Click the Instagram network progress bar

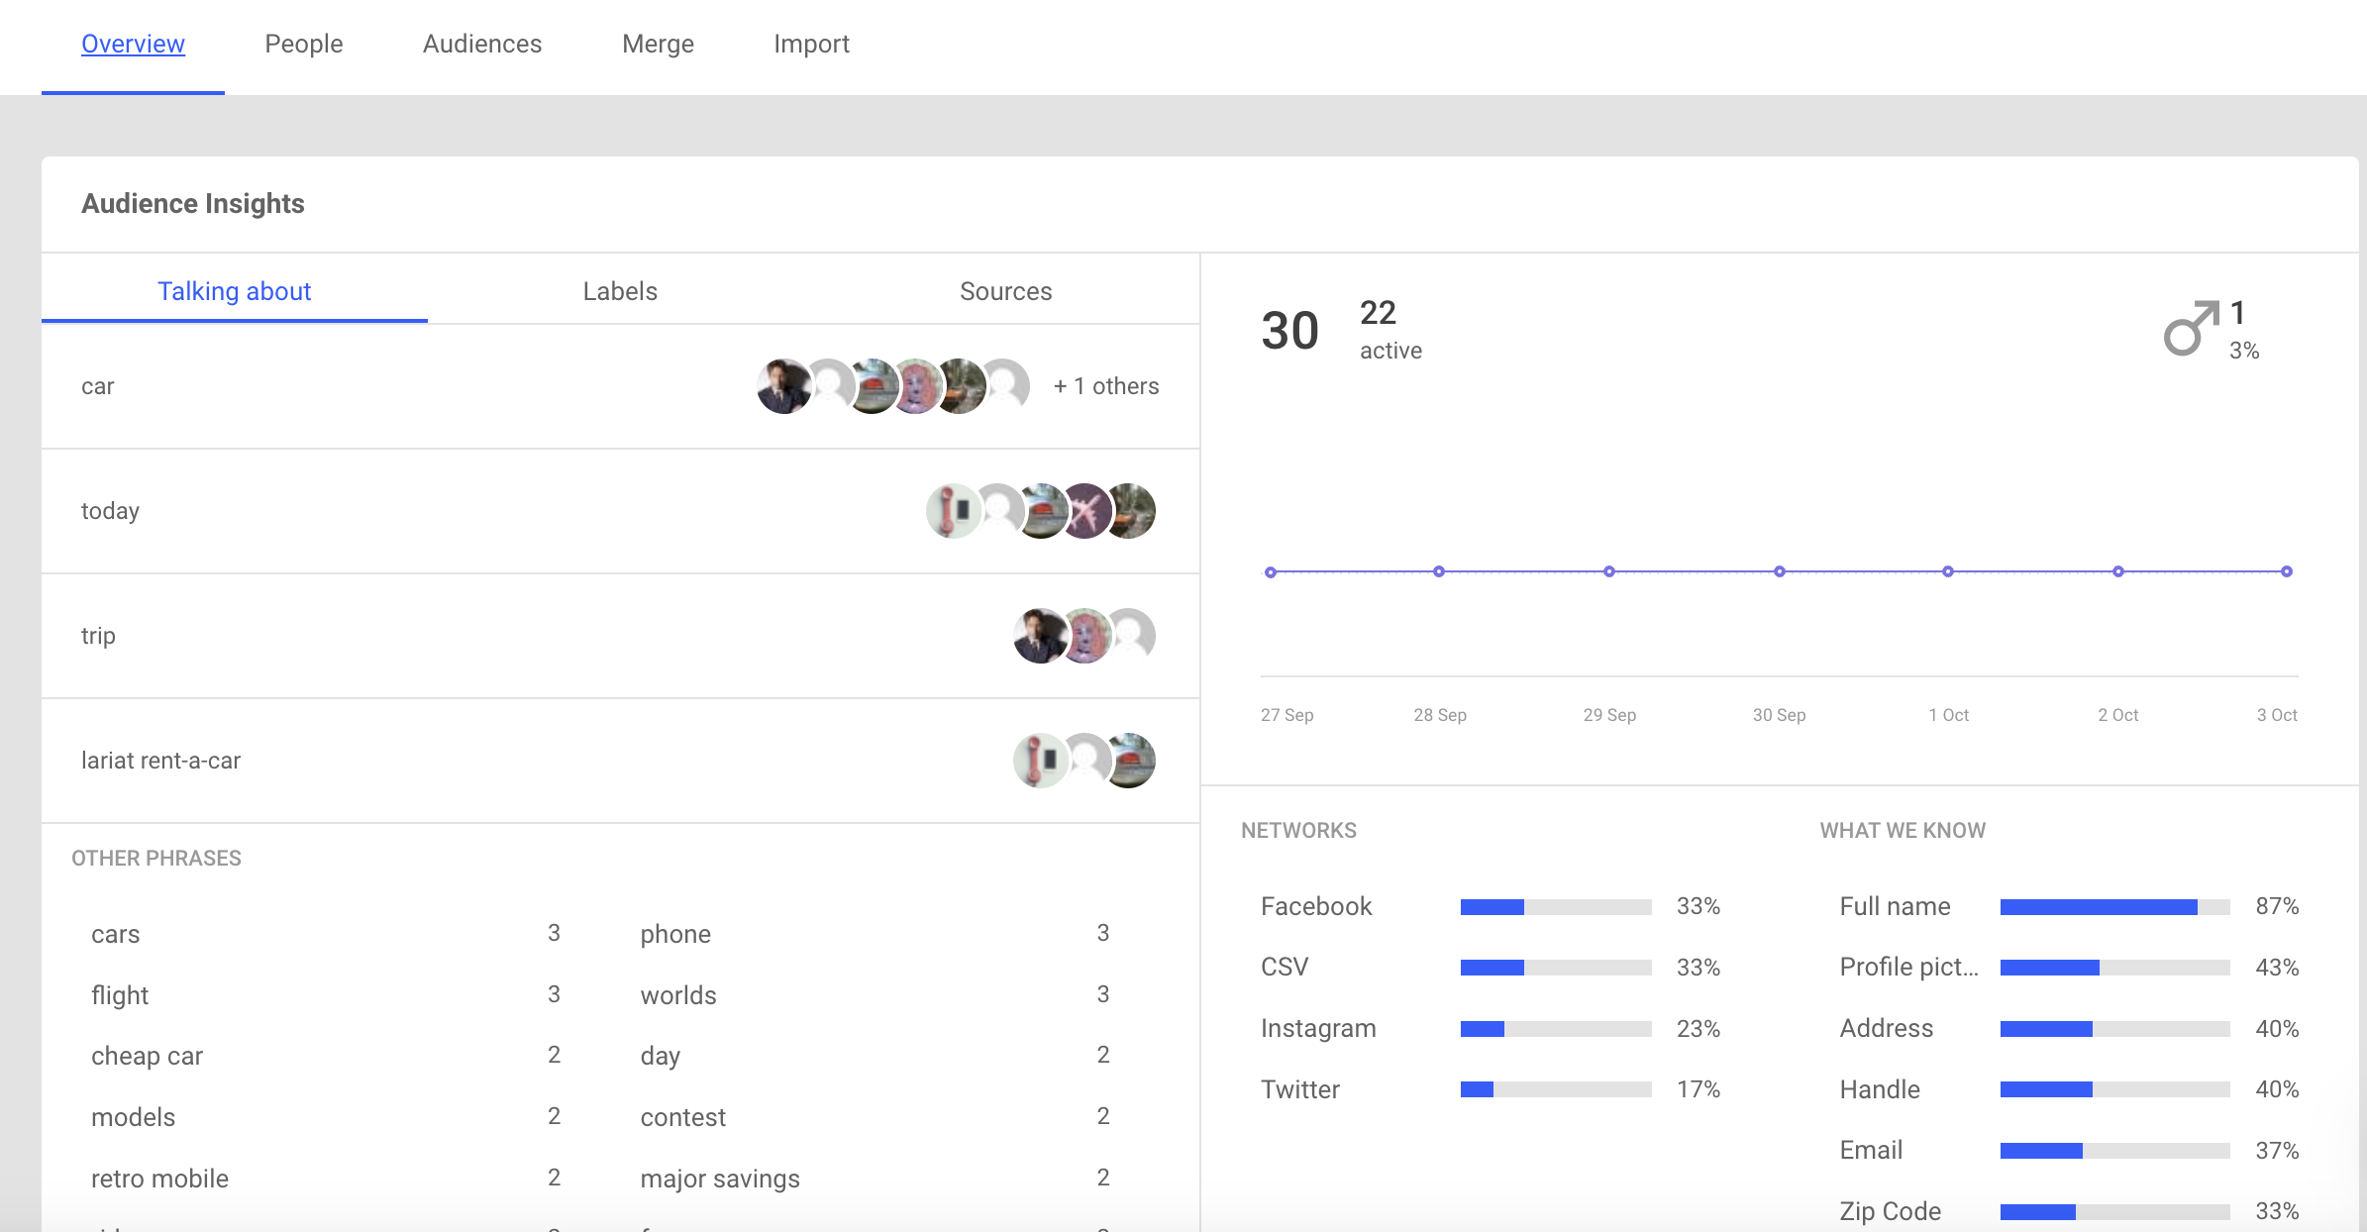coord(1556,1029)
